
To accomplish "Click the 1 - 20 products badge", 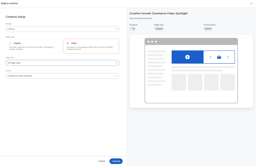I will click(133, 29).
